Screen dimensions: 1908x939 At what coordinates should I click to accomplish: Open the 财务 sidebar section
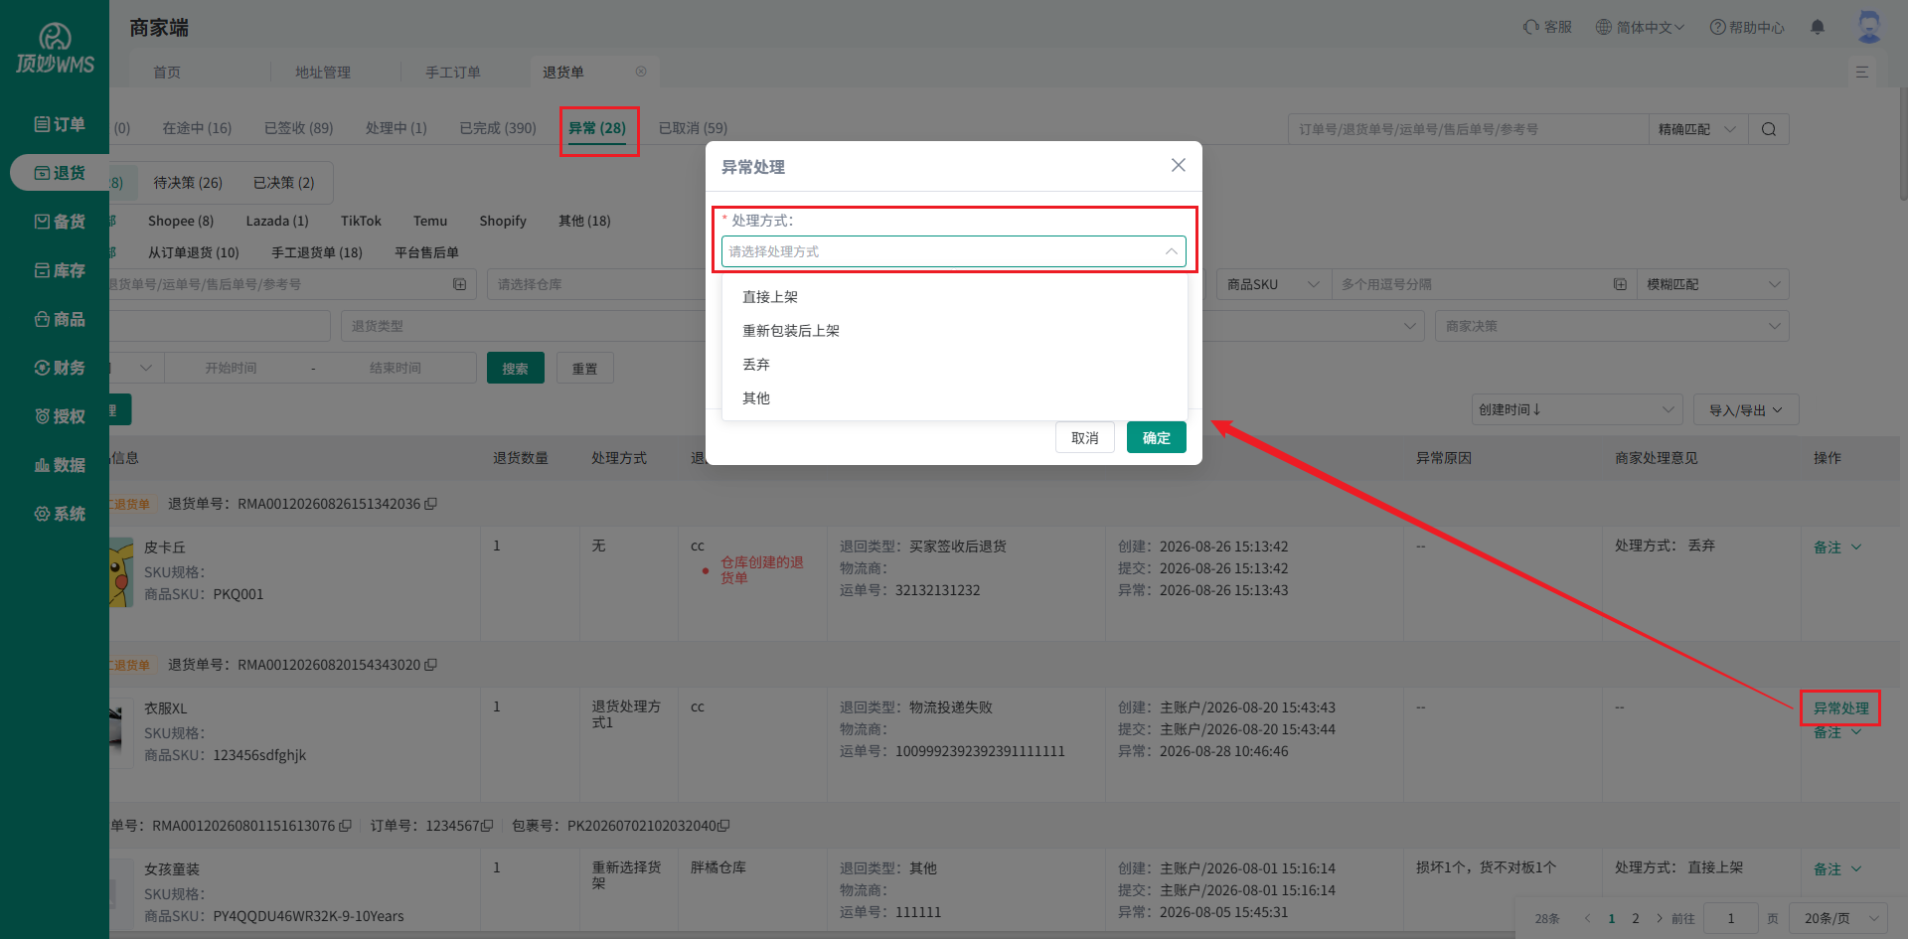tap(59, 368)
